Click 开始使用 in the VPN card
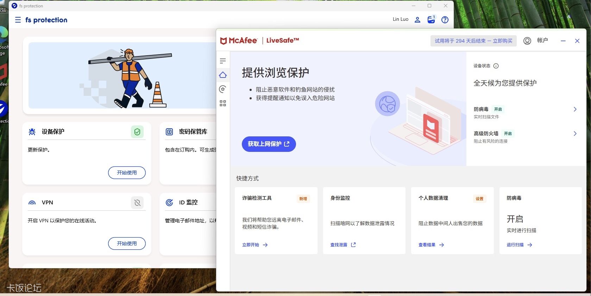 [127, 243]
